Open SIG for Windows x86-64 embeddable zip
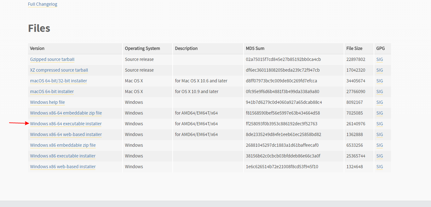 380,113
